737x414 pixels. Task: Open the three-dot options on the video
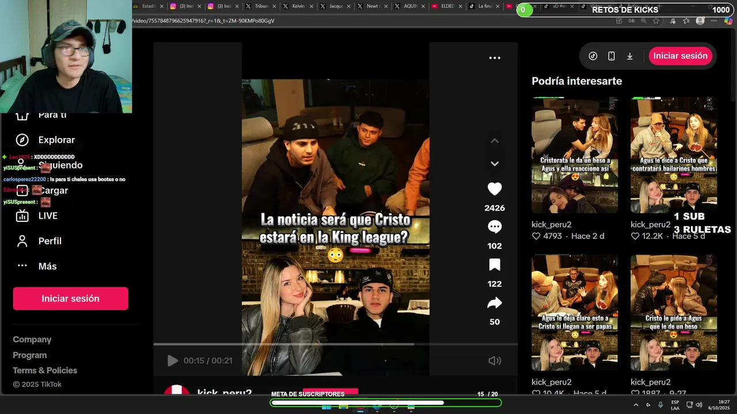pos(495,58)
